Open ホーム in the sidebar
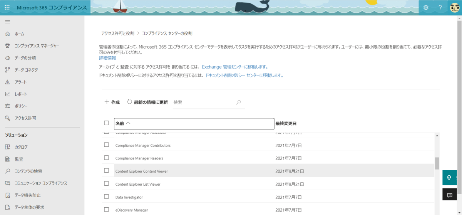 point(20,34)
